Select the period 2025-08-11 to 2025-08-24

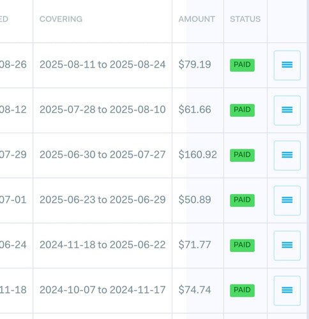point(103,64)
